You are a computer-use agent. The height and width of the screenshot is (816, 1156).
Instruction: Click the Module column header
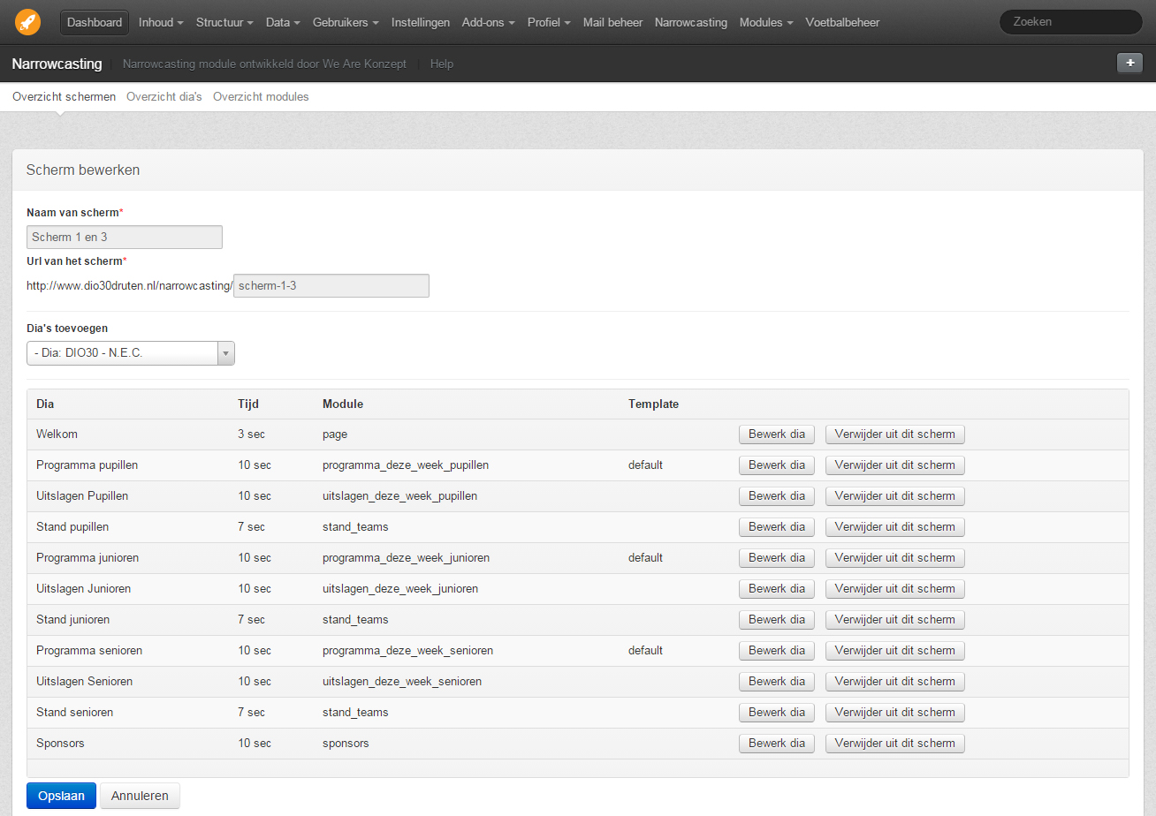click(343, 404)
